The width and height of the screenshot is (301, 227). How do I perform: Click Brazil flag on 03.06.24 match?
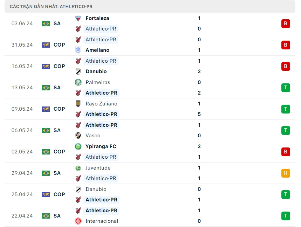click(x=46, y=23)
